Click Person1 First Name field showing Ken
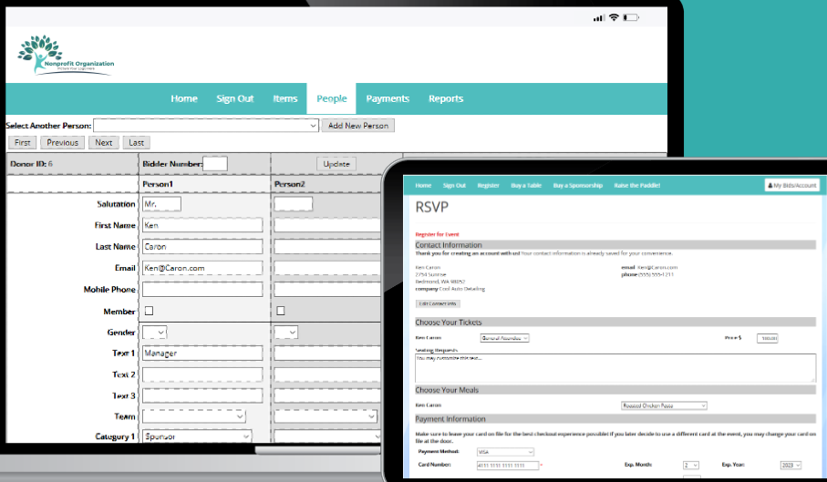The height and width of the screenshot is (482, 827). coord(202,225)
